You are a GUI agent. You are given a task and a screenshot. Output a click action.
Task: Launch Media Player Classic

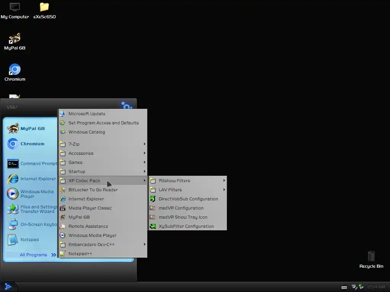pos(103,208)
